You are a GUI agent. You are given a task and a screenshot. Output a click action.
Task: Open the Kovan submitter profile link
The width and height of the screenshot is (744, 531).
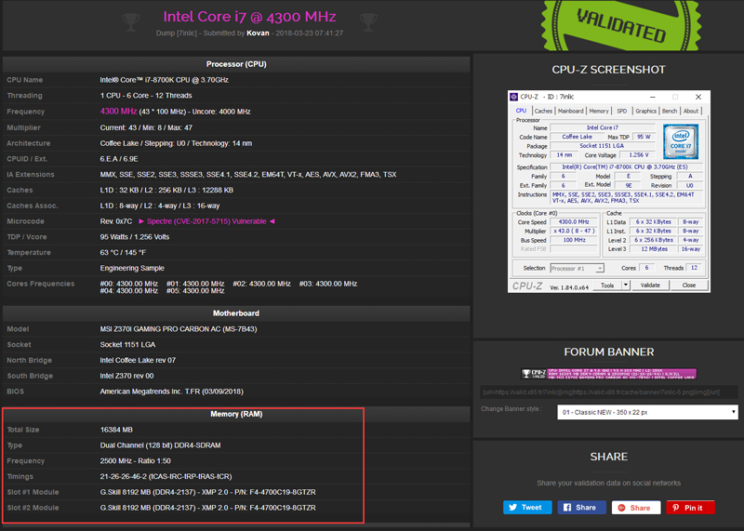tap(258, 33)
